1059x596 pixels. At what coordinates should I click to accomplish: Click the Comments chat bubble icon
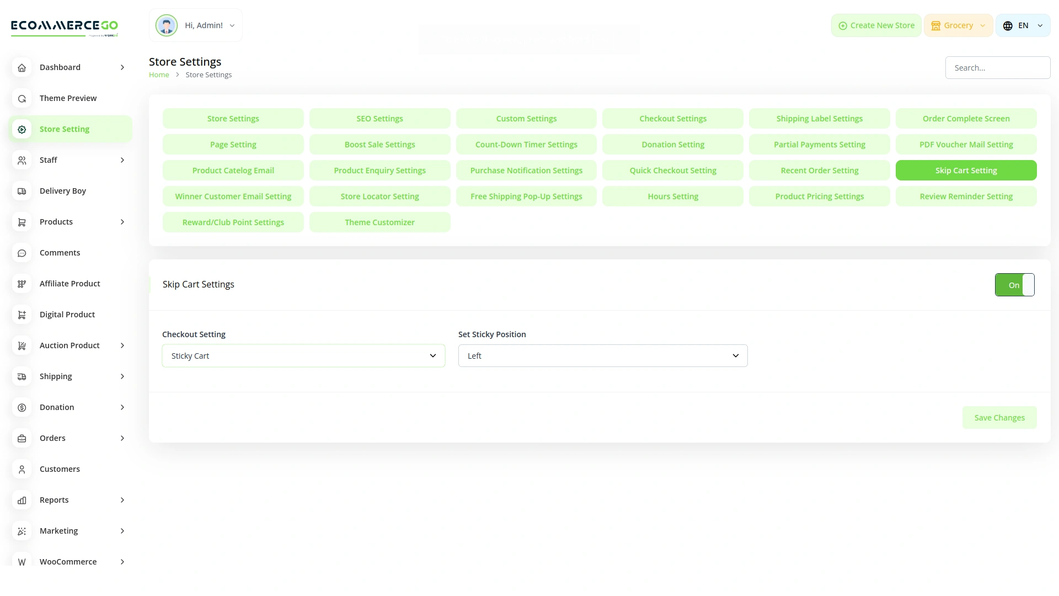22,253
